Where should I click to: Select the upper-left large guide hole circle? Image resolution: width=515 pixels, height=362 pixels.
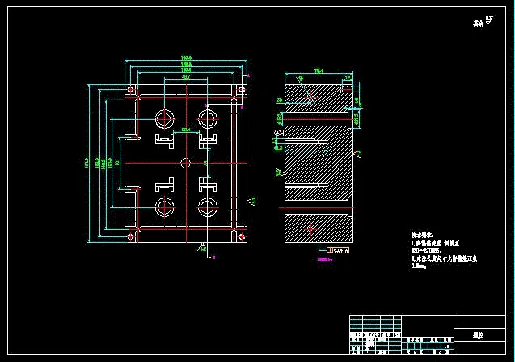tap(165, 119)
